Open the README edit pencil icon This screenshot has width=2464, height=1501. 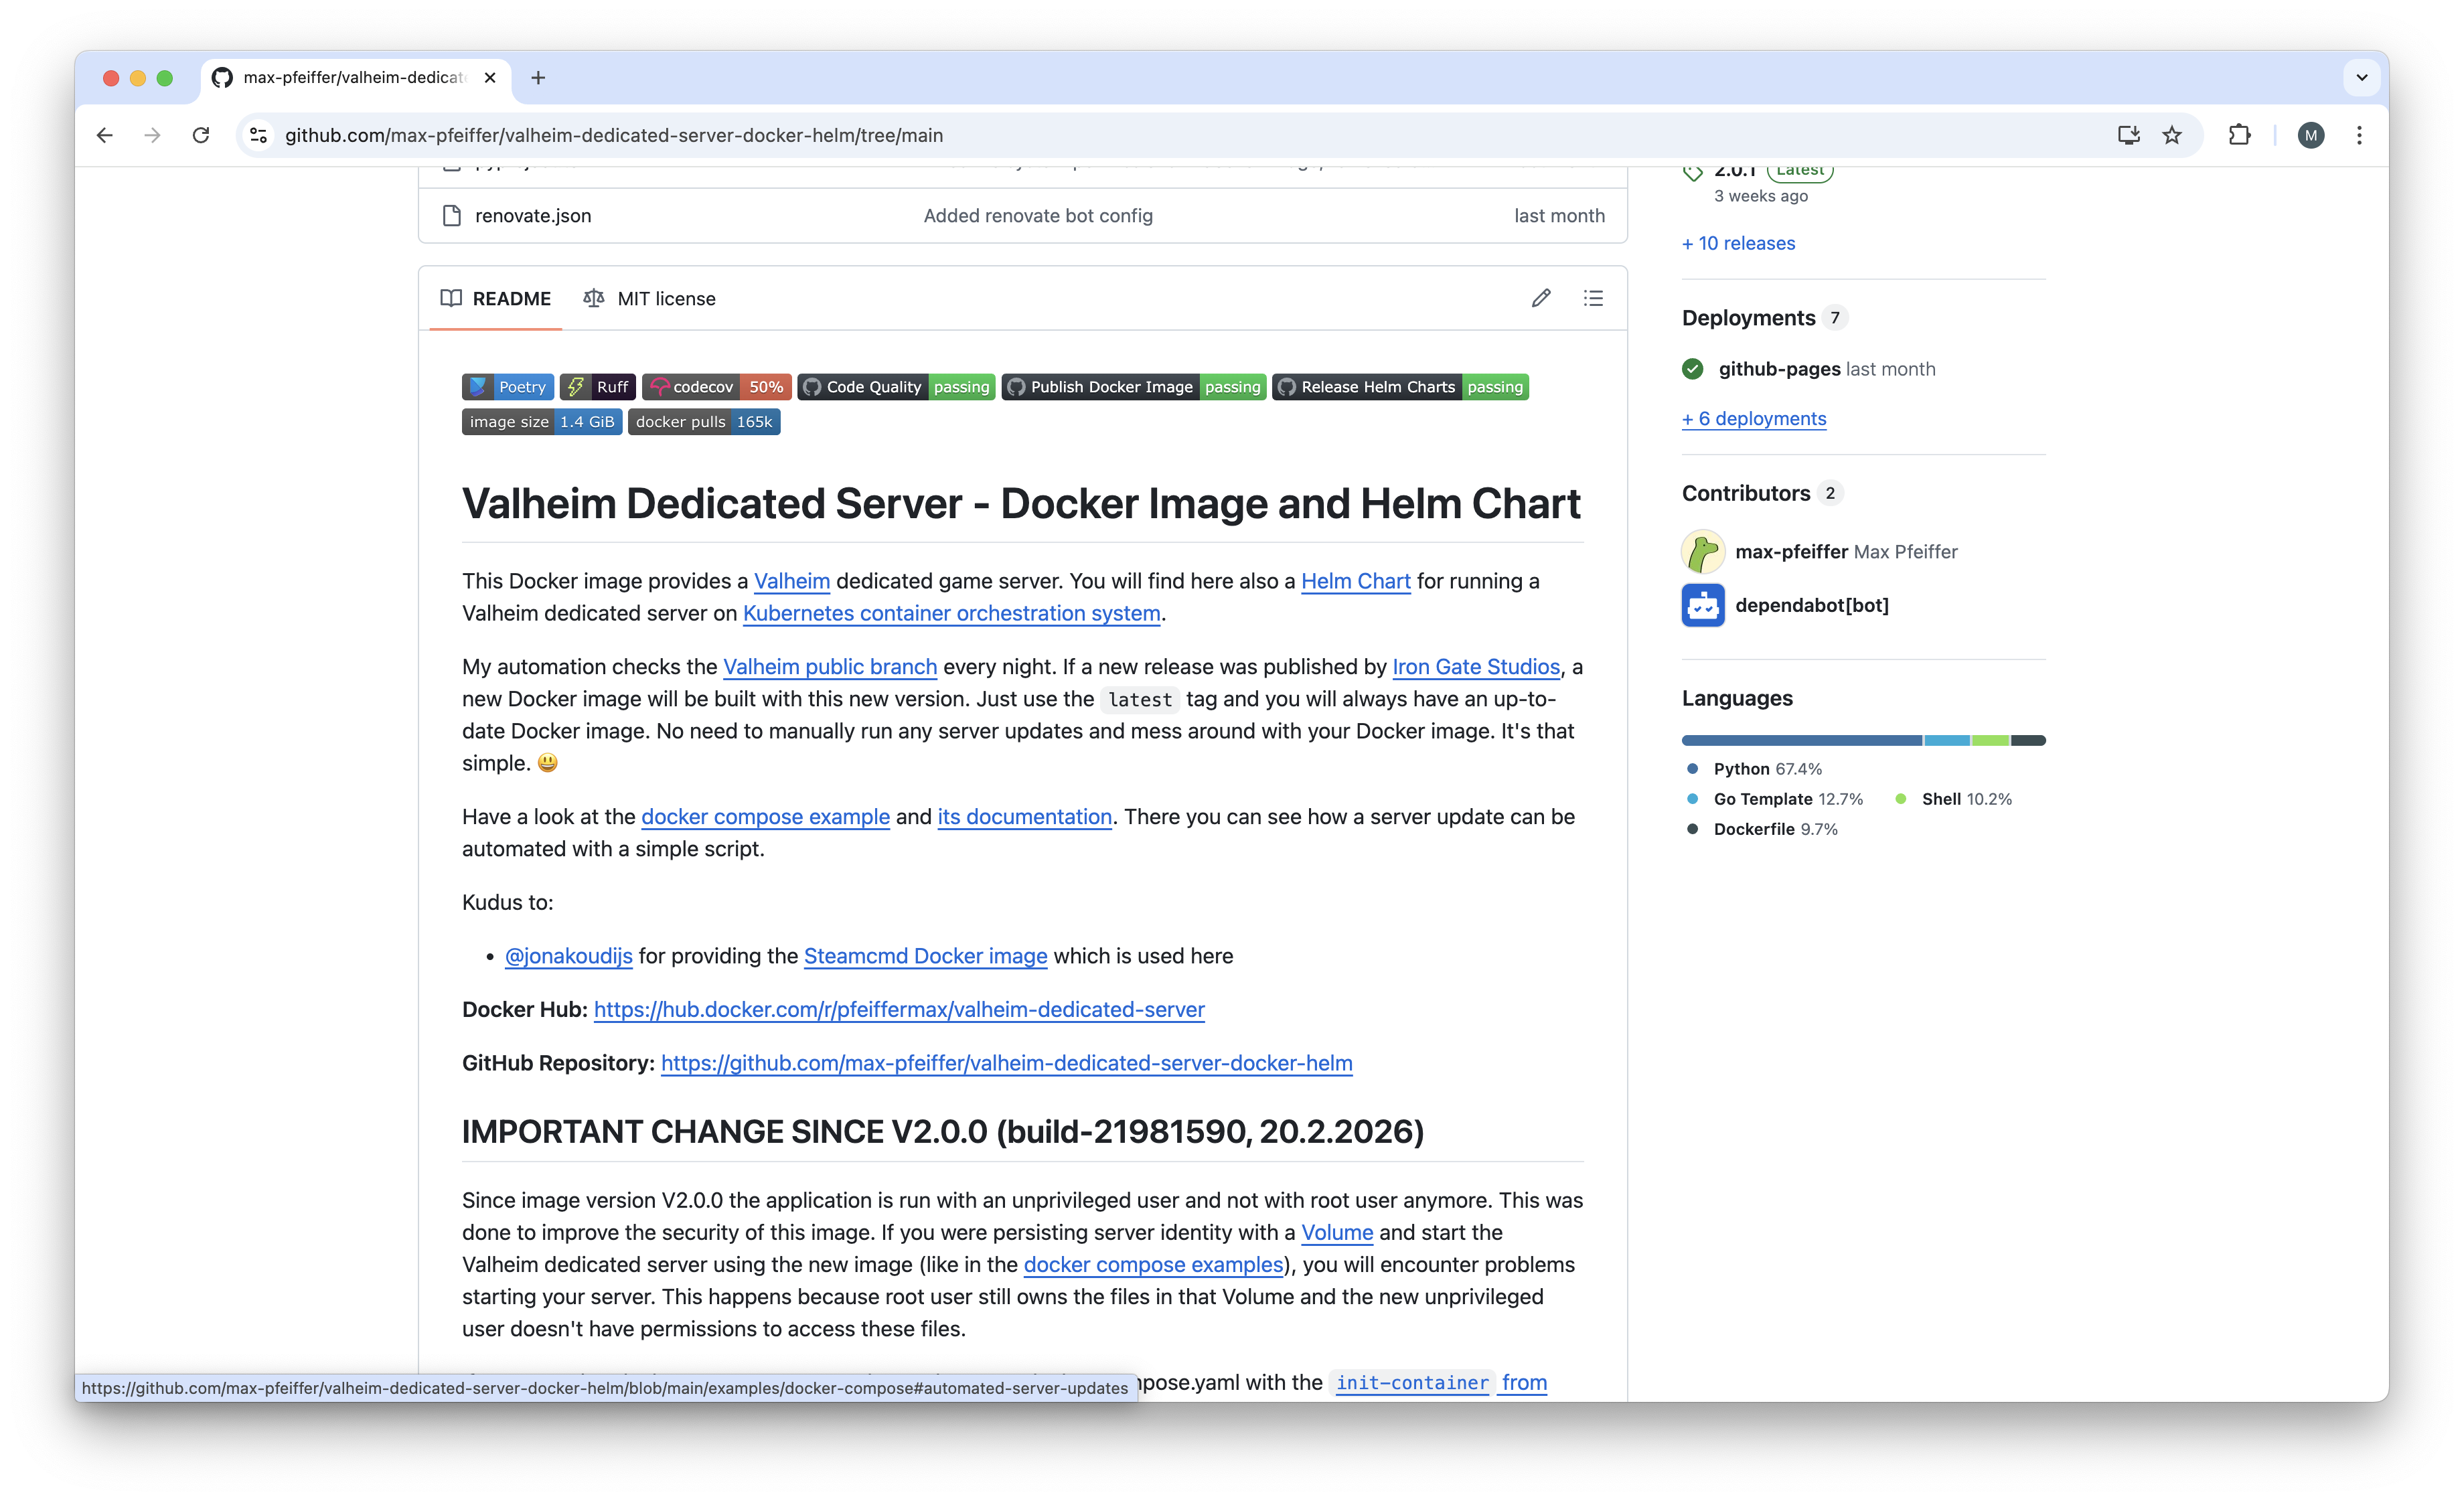point(1541,297)
